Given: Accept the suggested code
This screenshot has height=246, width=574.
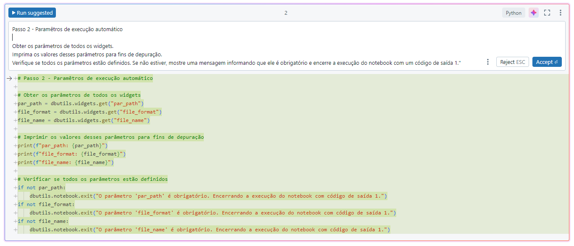Looking at the screenshot, I should [x=547, y=62].
